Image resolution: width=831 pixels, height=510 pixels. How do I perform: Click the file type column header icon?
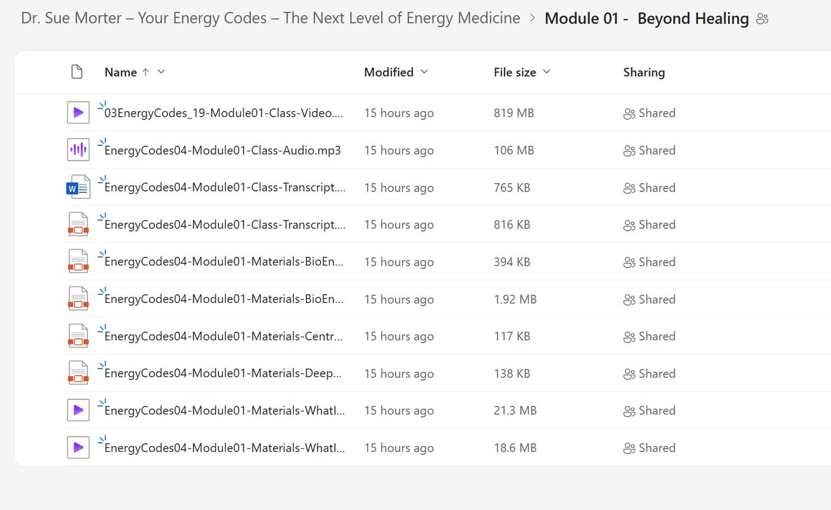click(x=76, y=72)
